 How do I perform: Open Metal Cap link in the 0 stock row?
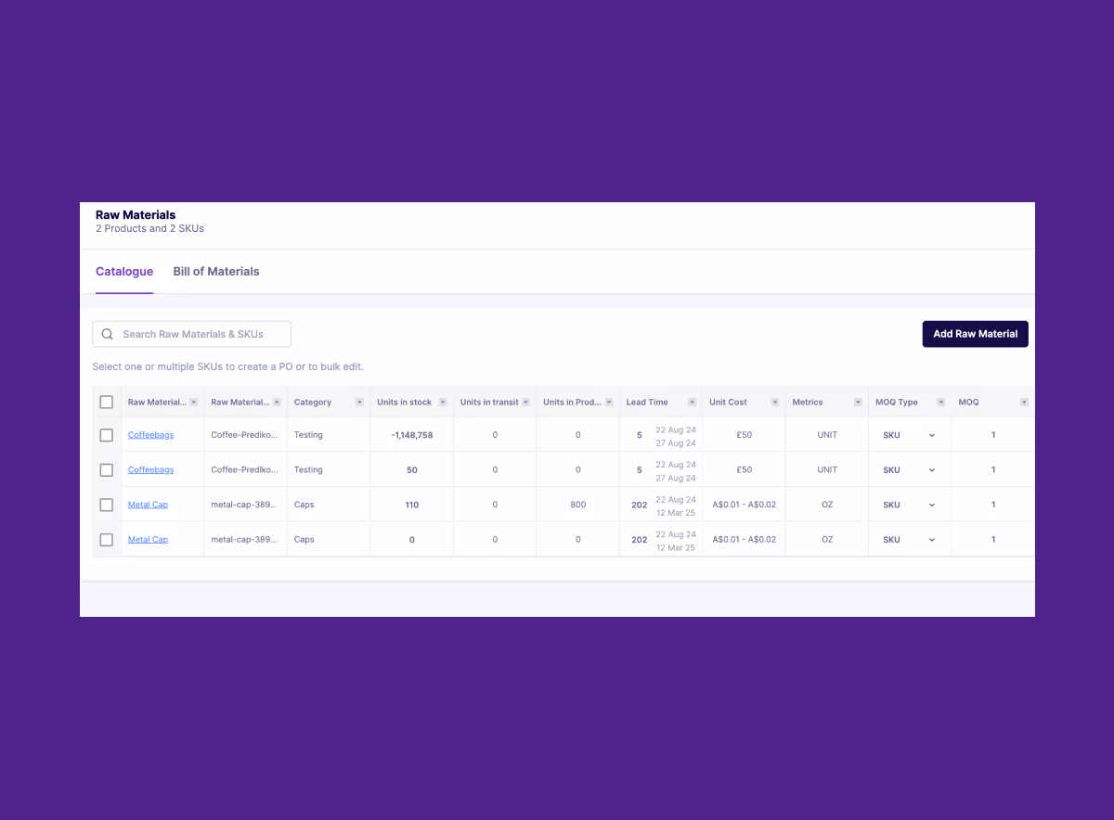pyautogui.click(x=148, y=540)
